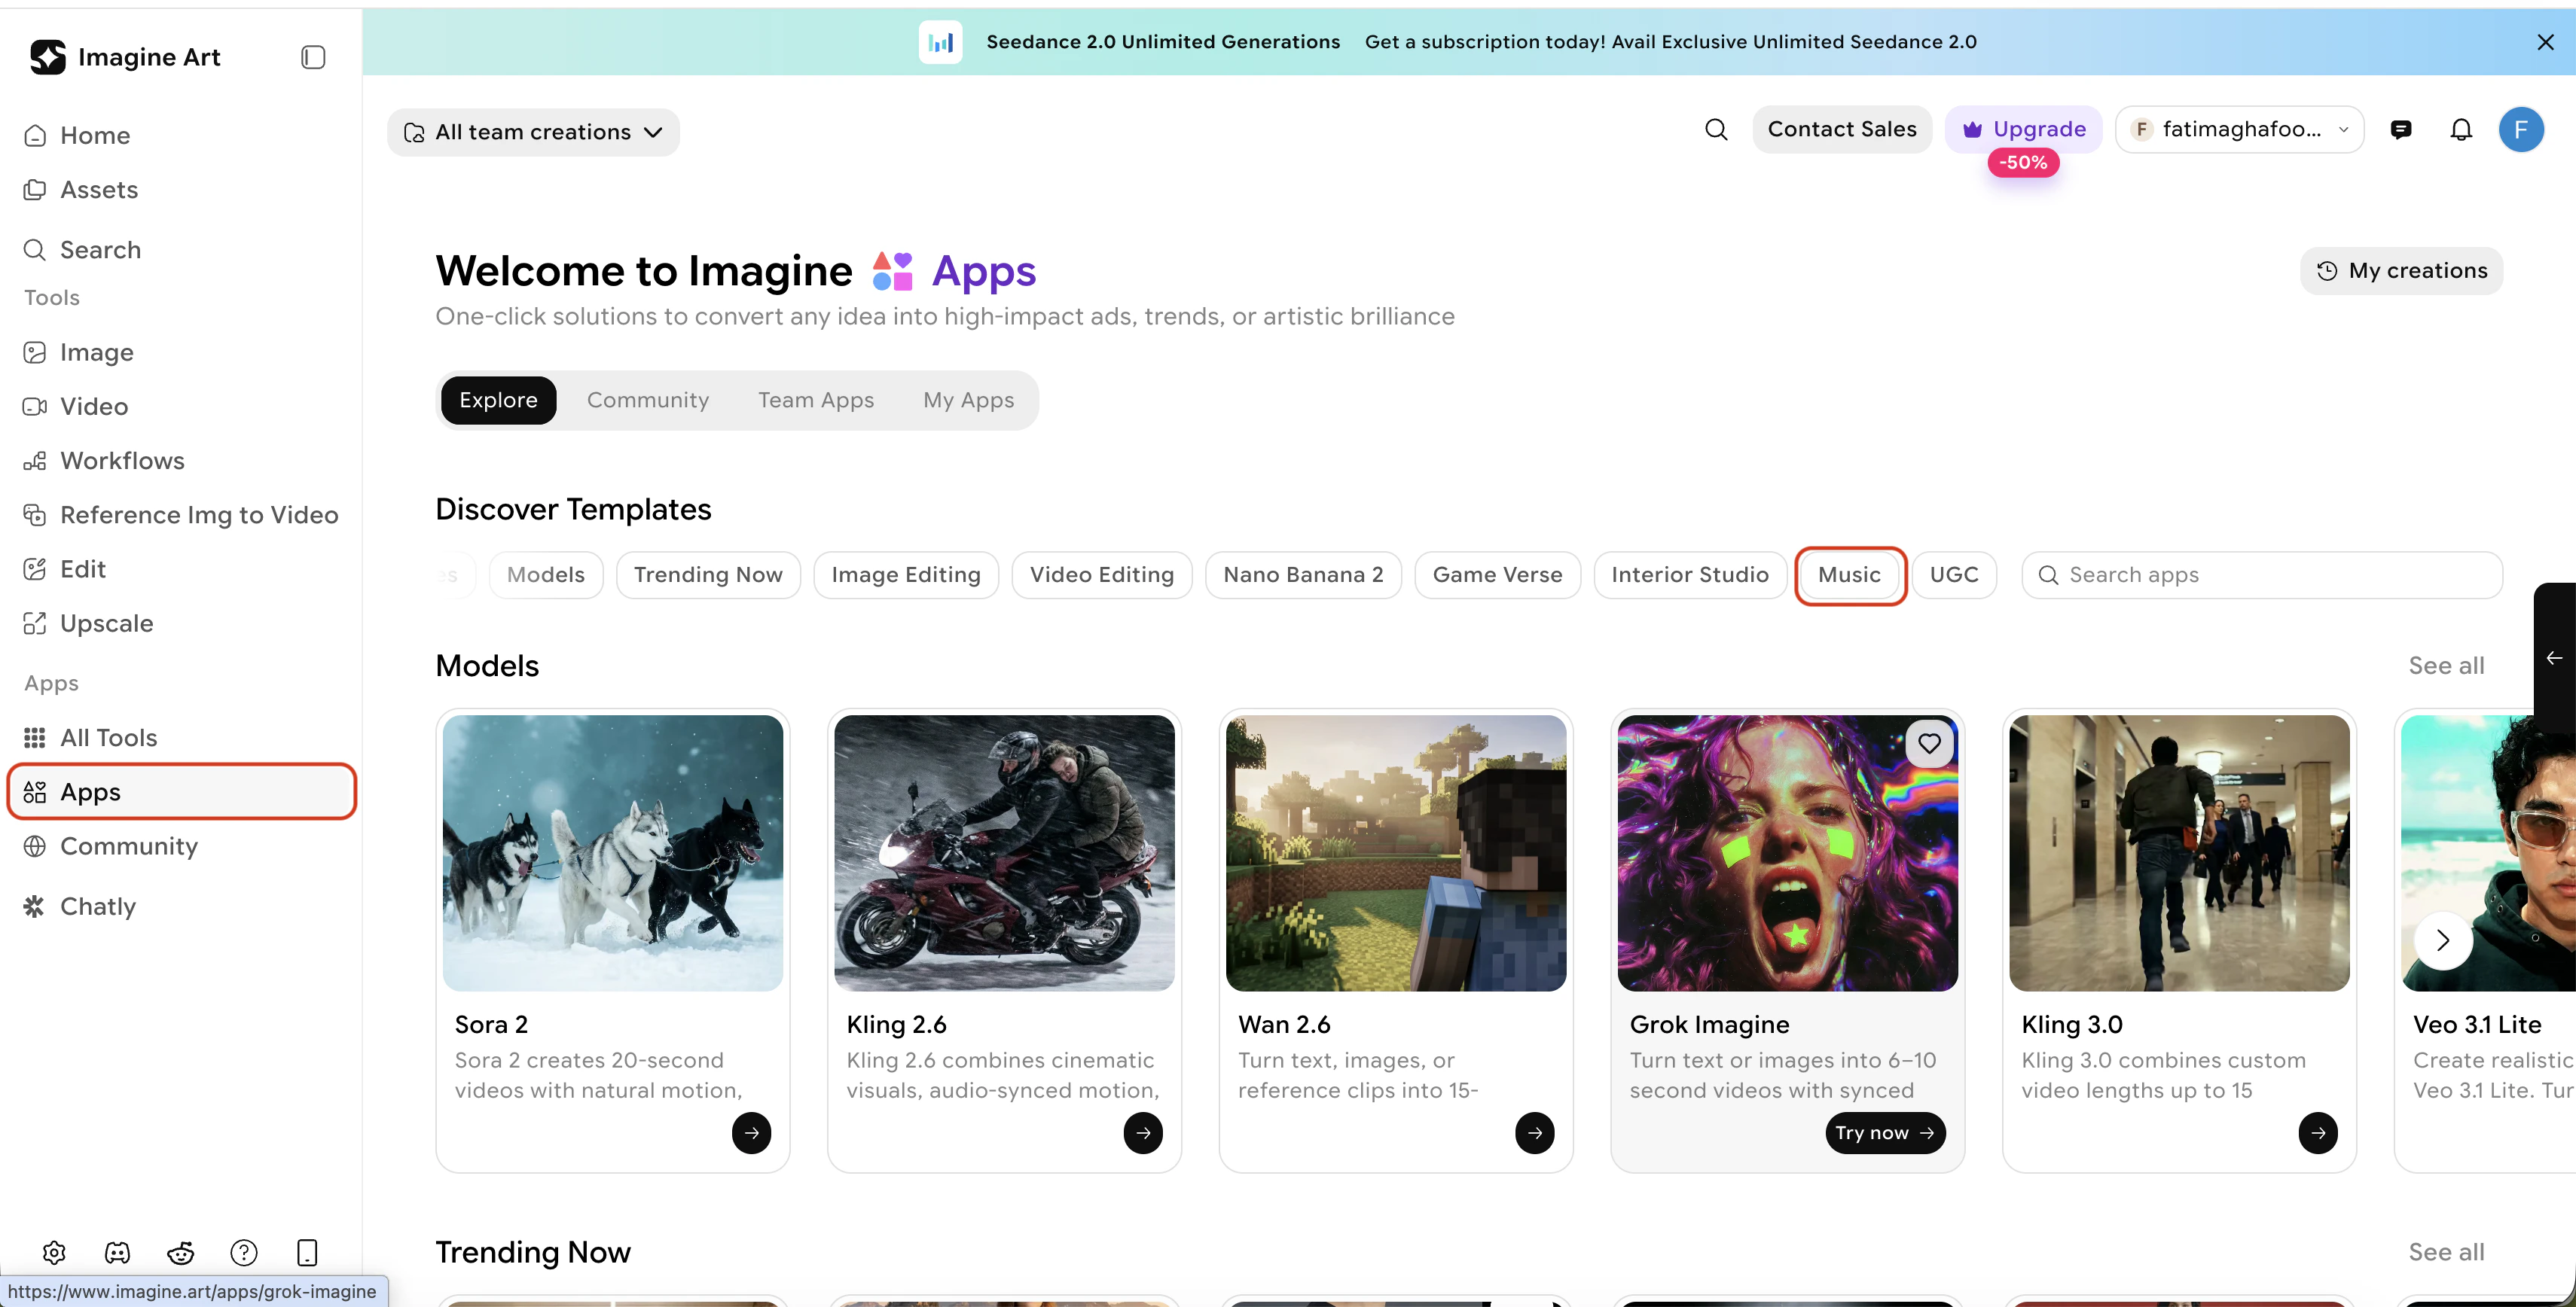The image size is (2576, 1307).
Task: Favorite the Grok Imagine card heart
Action: click(x=1929, y=743)
